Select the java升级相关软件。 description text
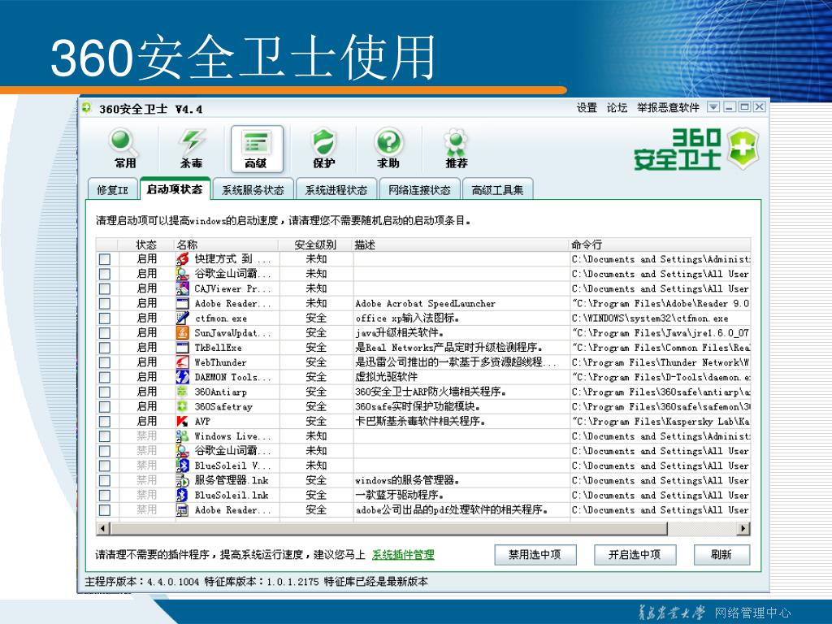 400,332
